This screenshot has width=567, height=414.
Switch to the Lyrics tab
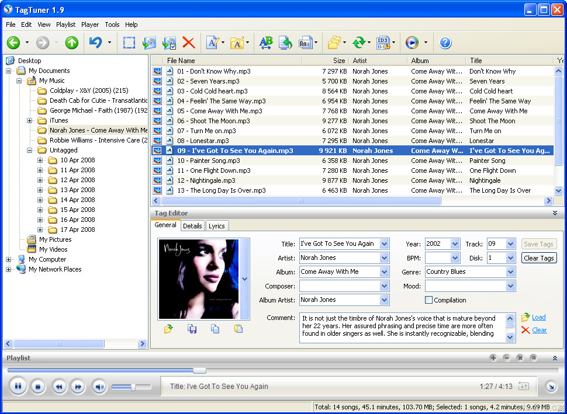click(x=216, y=226)
